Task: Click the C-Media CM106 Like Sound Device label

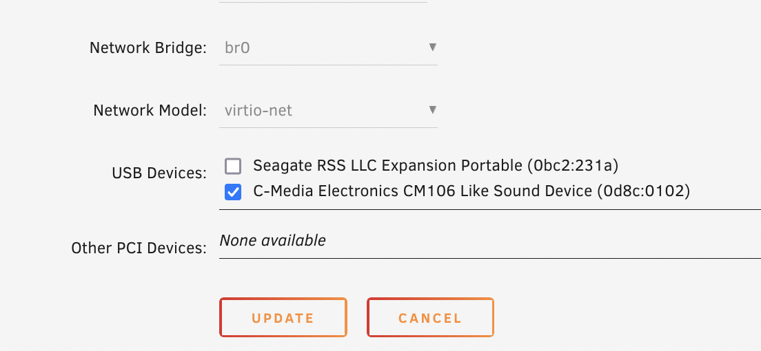Action: (423, 191)
